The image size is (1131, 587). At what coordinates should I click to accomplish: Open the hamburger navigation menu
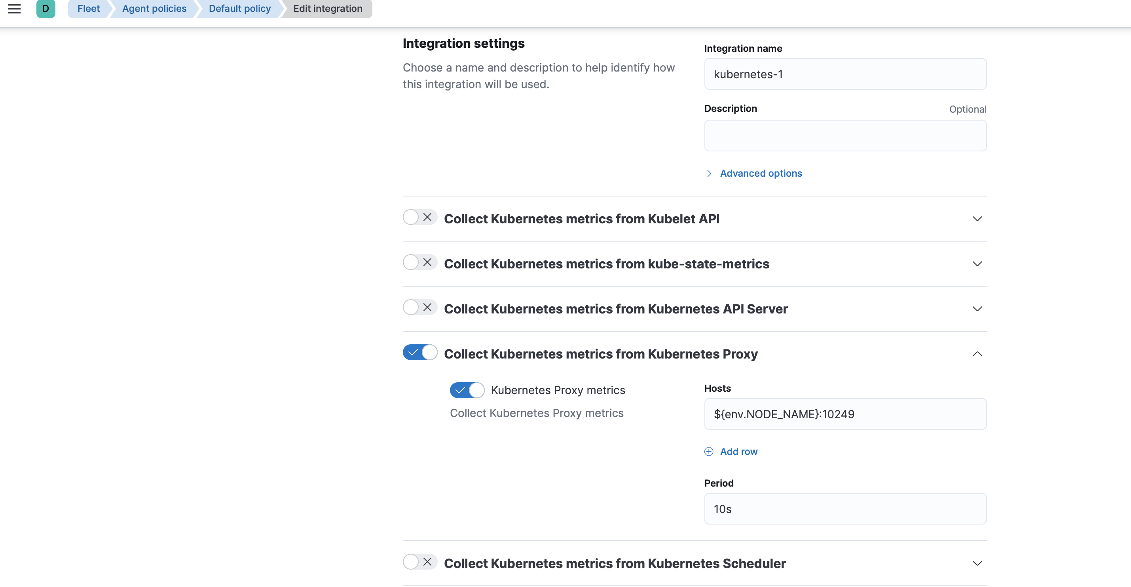pos(14,8)
